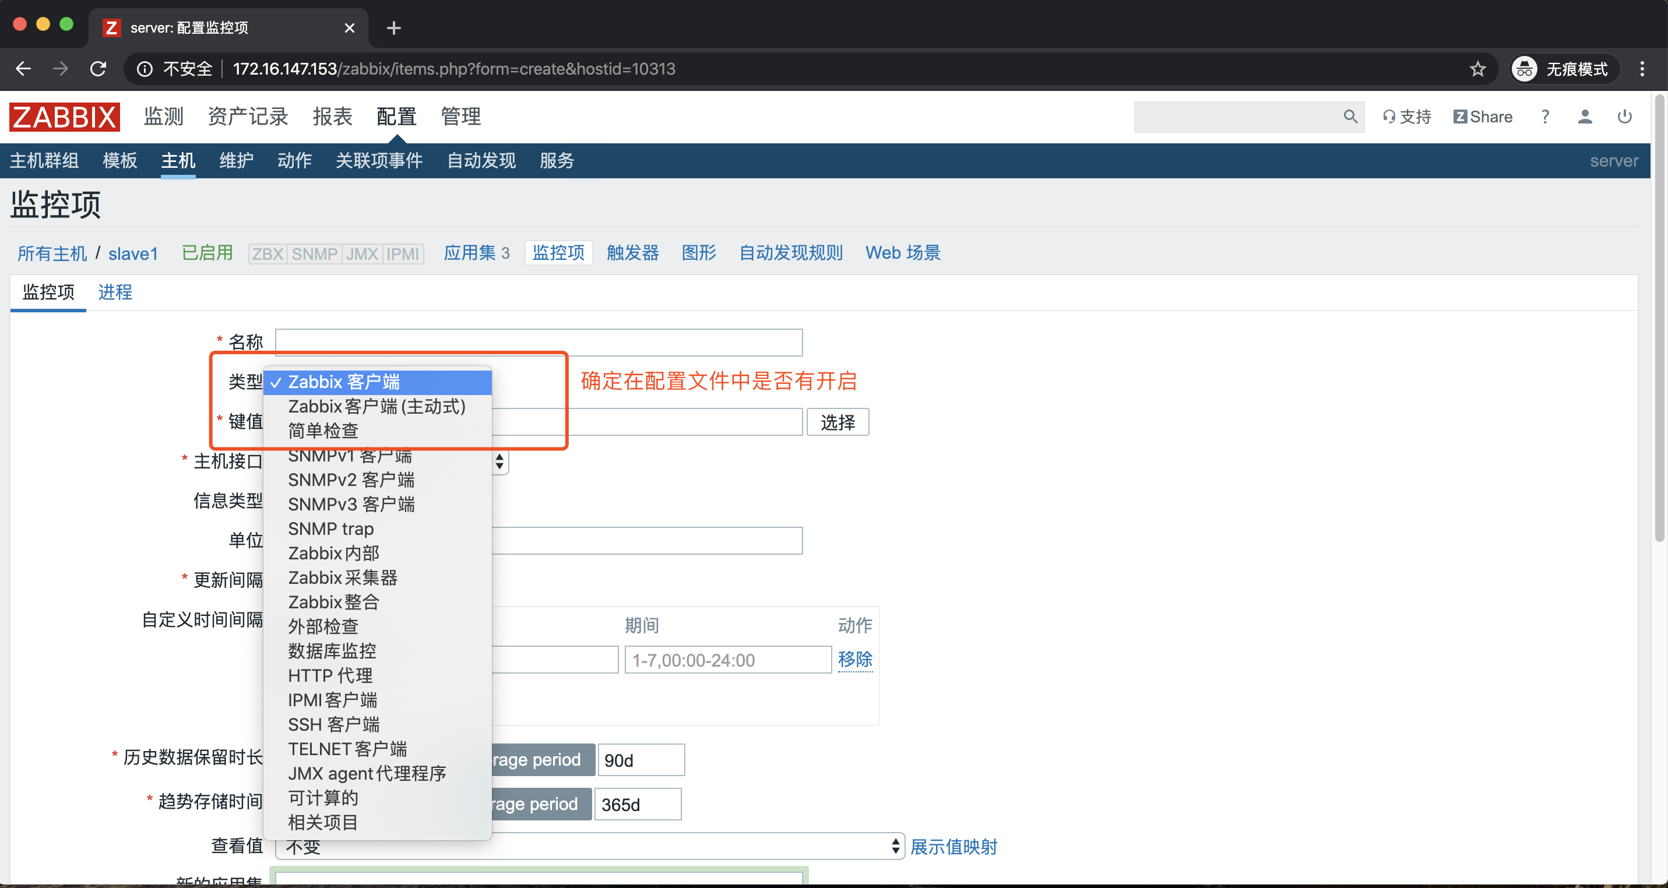This screenshot has width=1668, height=888.
Task: Switch to the 进程 tab
Action: pos(115,292)
